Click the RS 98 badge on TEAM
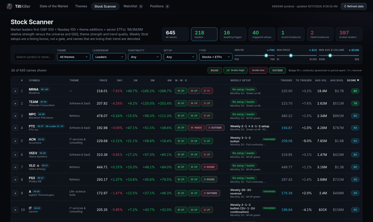 pyautogui.click(x=43, y=102)
